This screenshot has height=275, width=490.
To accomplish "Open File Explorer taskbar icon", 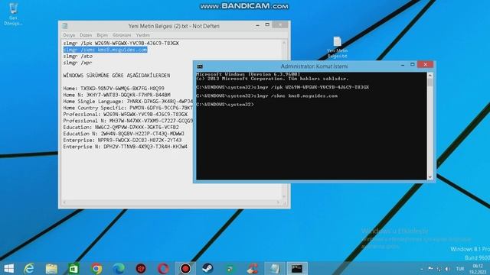I will click(51, 268).
